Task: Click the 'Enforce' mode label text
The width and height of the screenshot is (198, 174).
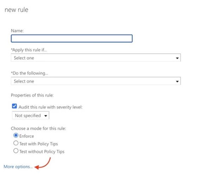Action: coord(27,136)
